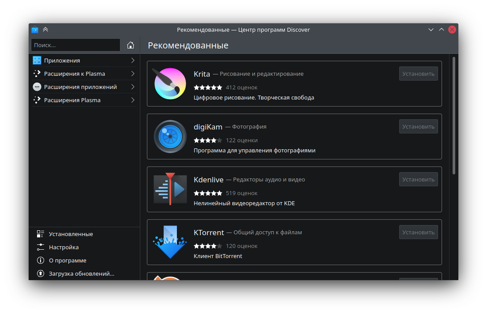Open Расширения приложений category
The width and height of the screenshot is (487, 314).
coord(84,87)
